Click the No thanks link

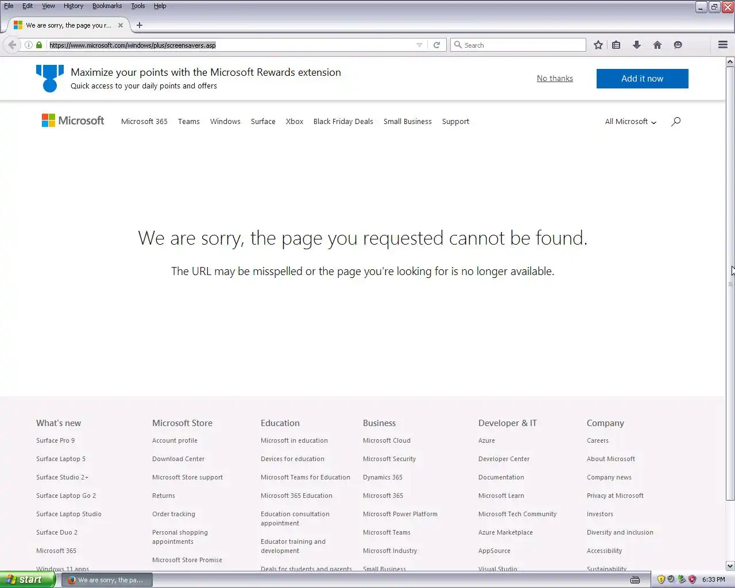tap(555, 78)
